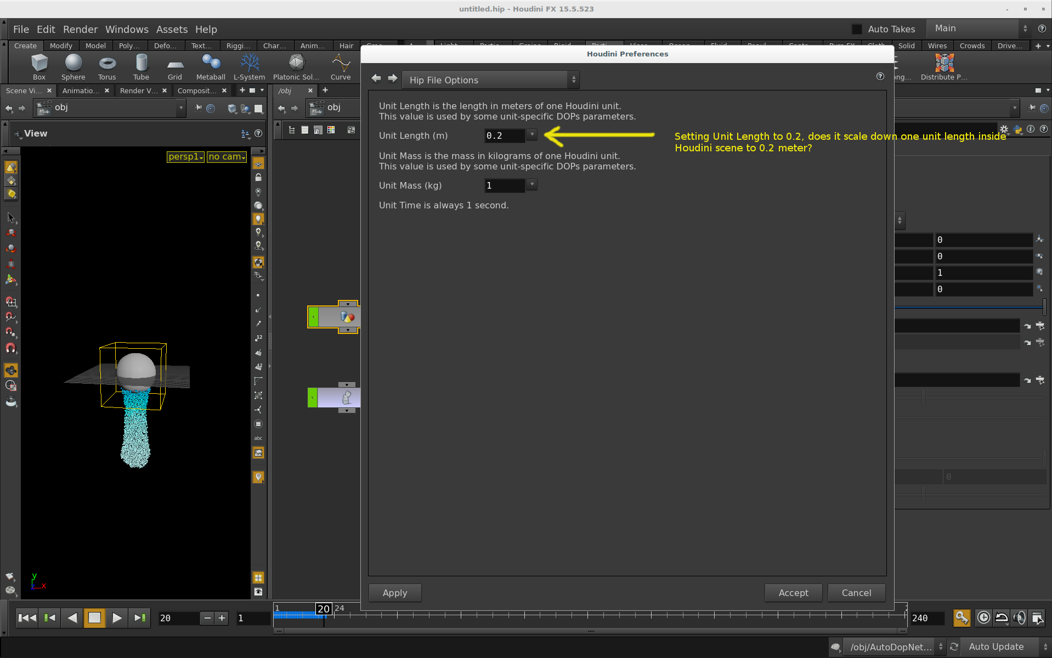The height and width of the screenshot is (658, 1052).
Task: Go forward in Preferences page history
Action: [393, 78]
